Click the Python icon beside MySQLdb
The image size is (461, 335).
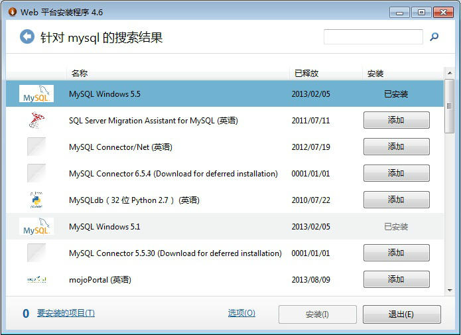[x=36, y=200]
